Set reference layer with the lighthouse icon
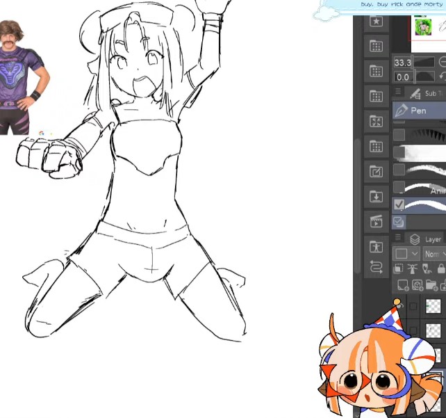Image resolution: width=446 pixels, height=418 pixels. click(412, 268)
